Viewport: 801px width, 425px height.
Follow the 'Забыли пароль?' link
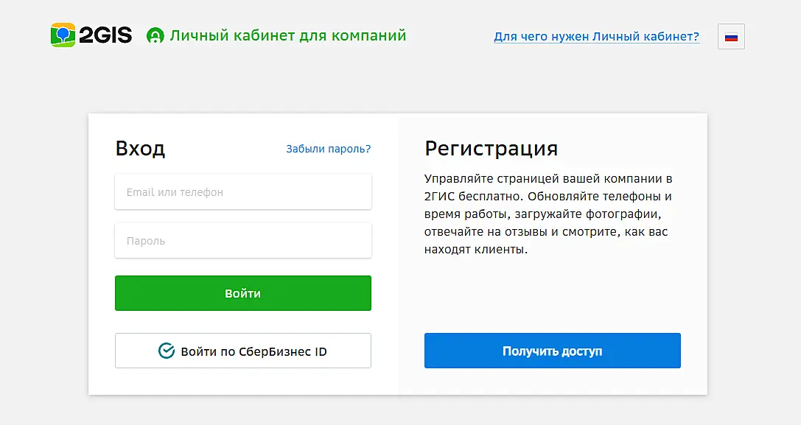(328, 149)
